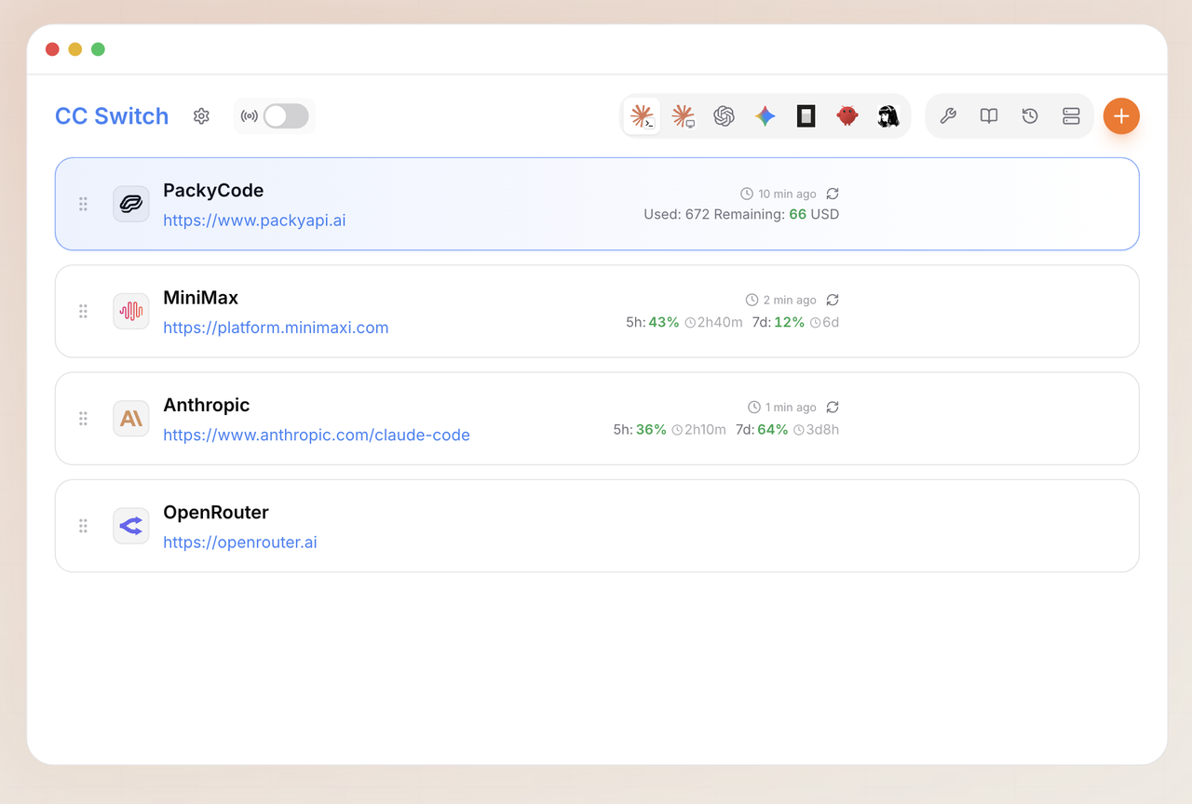This screenshot has height=804, width=1192.
Task: Click the Anthropic provider logo
Action: pyautogui.click(x=131, y=419)
